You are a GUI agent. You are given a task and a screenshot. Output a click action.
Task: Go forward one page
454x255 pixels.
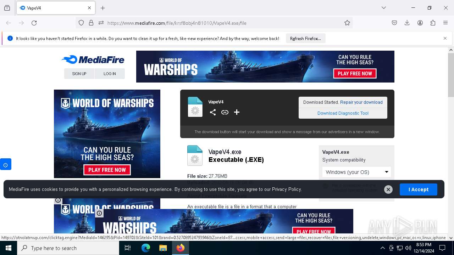(x=21, y=23)
